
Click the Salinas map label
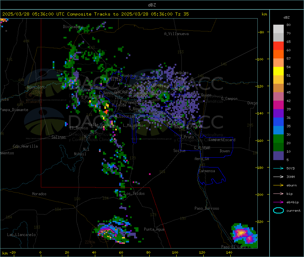tap(58, 137)
